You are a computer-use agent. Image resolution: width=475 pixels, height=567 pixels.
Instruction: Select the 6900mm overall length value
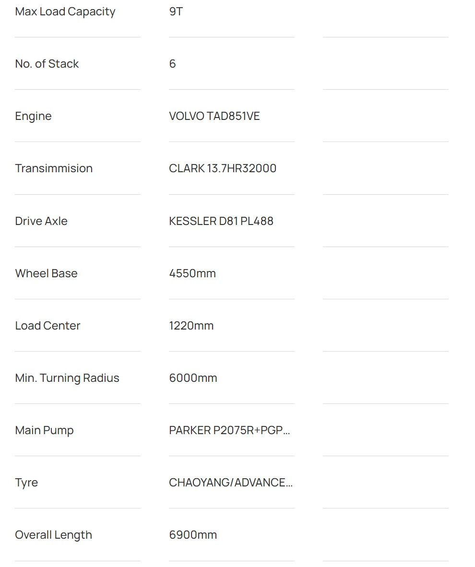coord(193,535)
